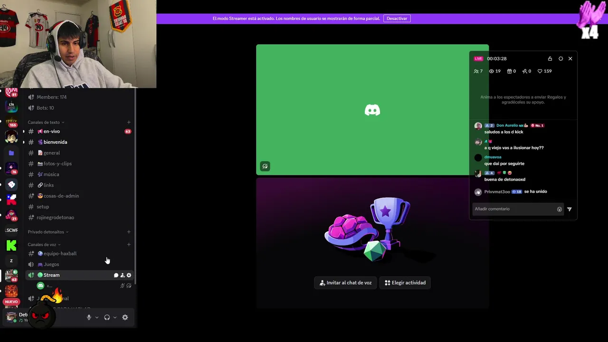Click the send arrow next to comment box

coord(569,209)
